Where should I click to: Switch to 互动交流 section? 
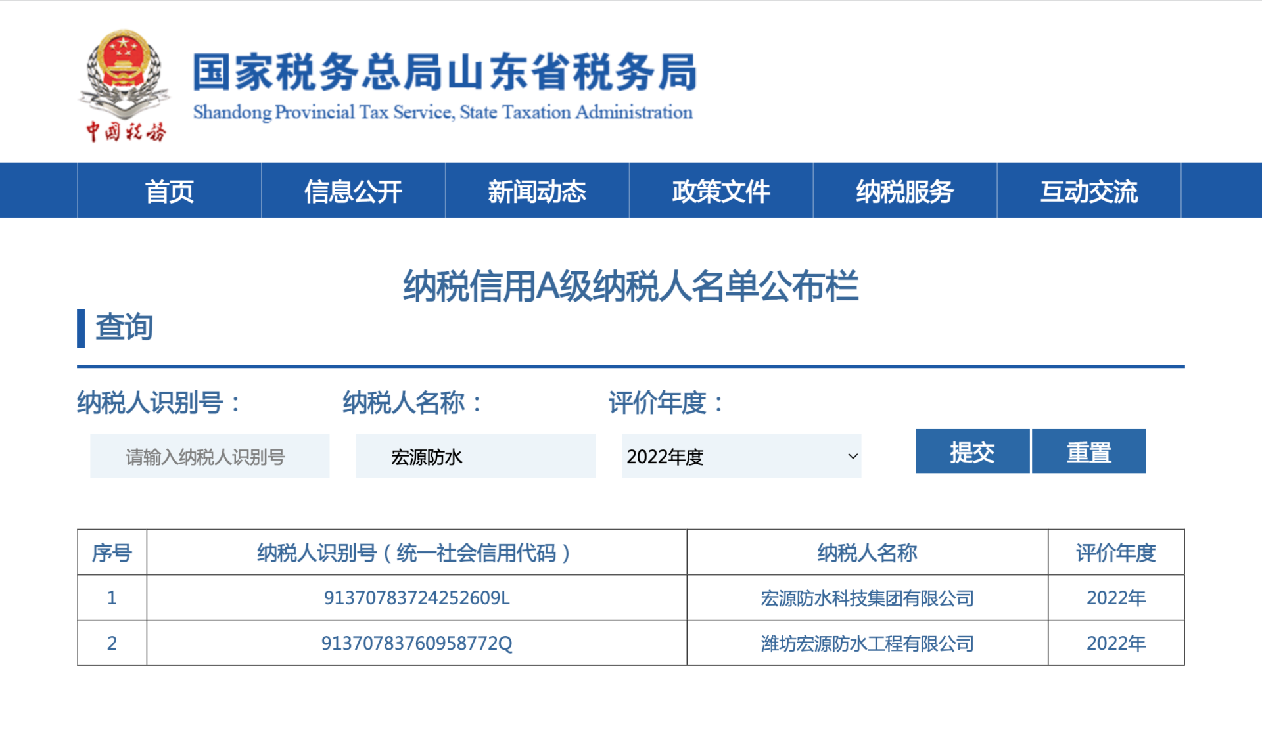[1089, 191]
